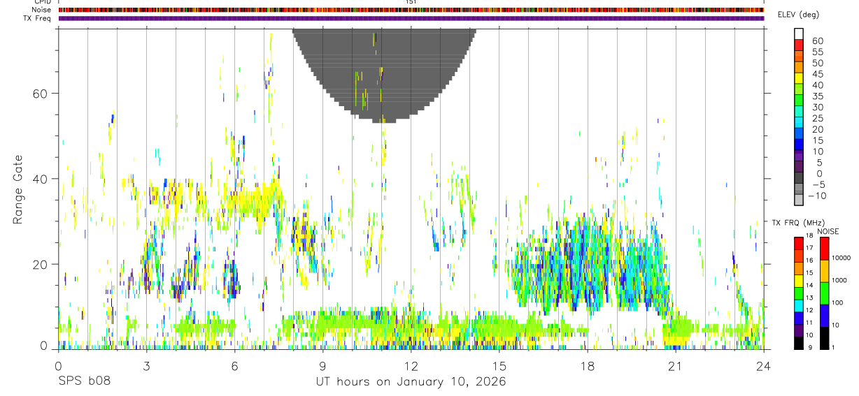Click the x-axis tick label '12' hours
This screenshot has height=396, width=859.
[x=411, y=365]
